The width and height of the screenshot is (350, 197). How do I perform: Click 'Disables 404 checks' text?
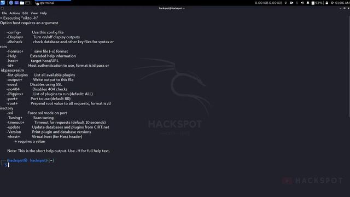pyautogui.click(x=50, y=89)
